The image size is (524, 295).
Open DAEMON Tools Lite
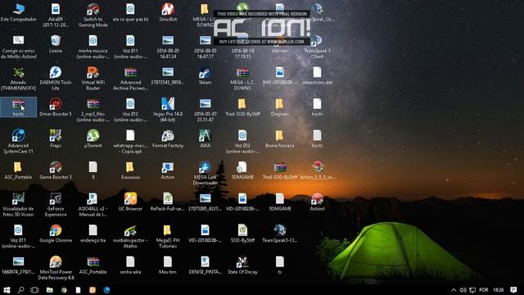(x=56, y=79)
